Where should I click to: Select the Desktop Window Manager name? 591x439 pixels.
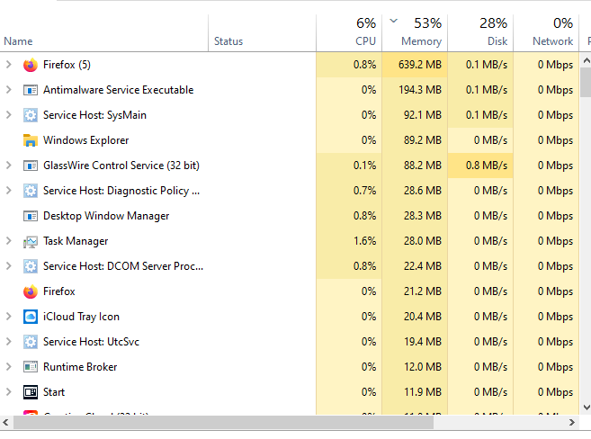[x=106, y=216]
